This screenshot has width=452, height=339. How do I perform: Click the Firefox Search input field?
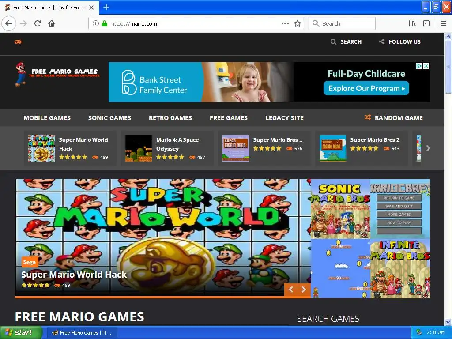click(x=342, y=23)
